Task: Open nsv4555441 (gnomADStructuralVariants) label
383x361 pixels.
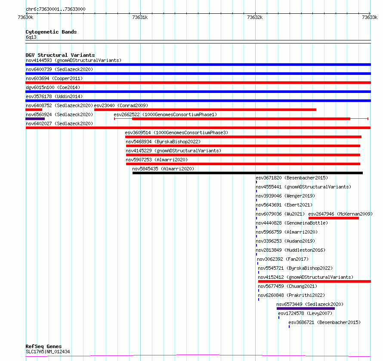Action: click(303, 187)
